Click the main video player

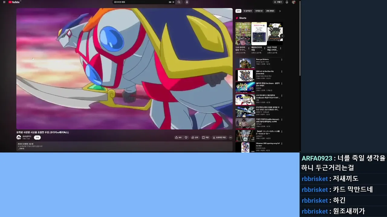coord(124,69)
